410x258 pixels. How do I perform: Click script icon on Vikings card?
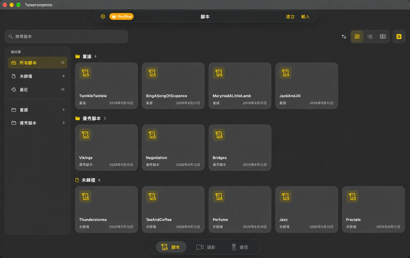85,135
